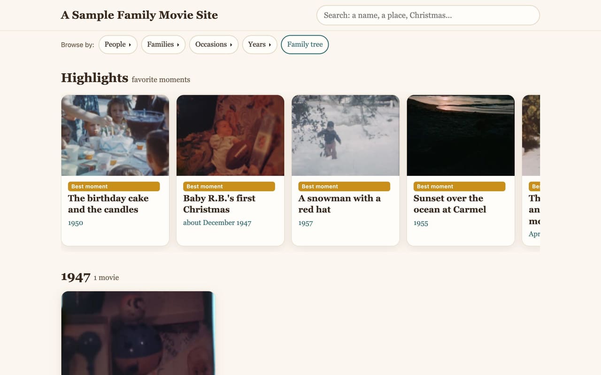Click Best moment badge on snowman card
The image size is (601, 375).
(344, 187)
